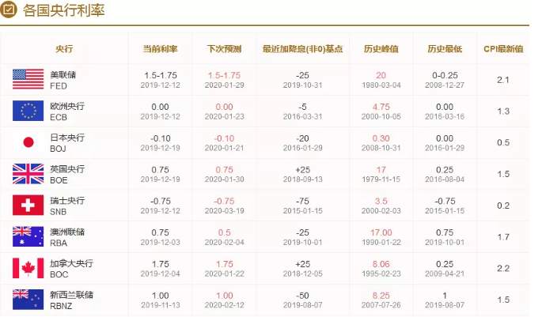Screen dimensions: 542x317
Task: Click the checklist icon beside 各国央行利率 title
Action: 9,9
